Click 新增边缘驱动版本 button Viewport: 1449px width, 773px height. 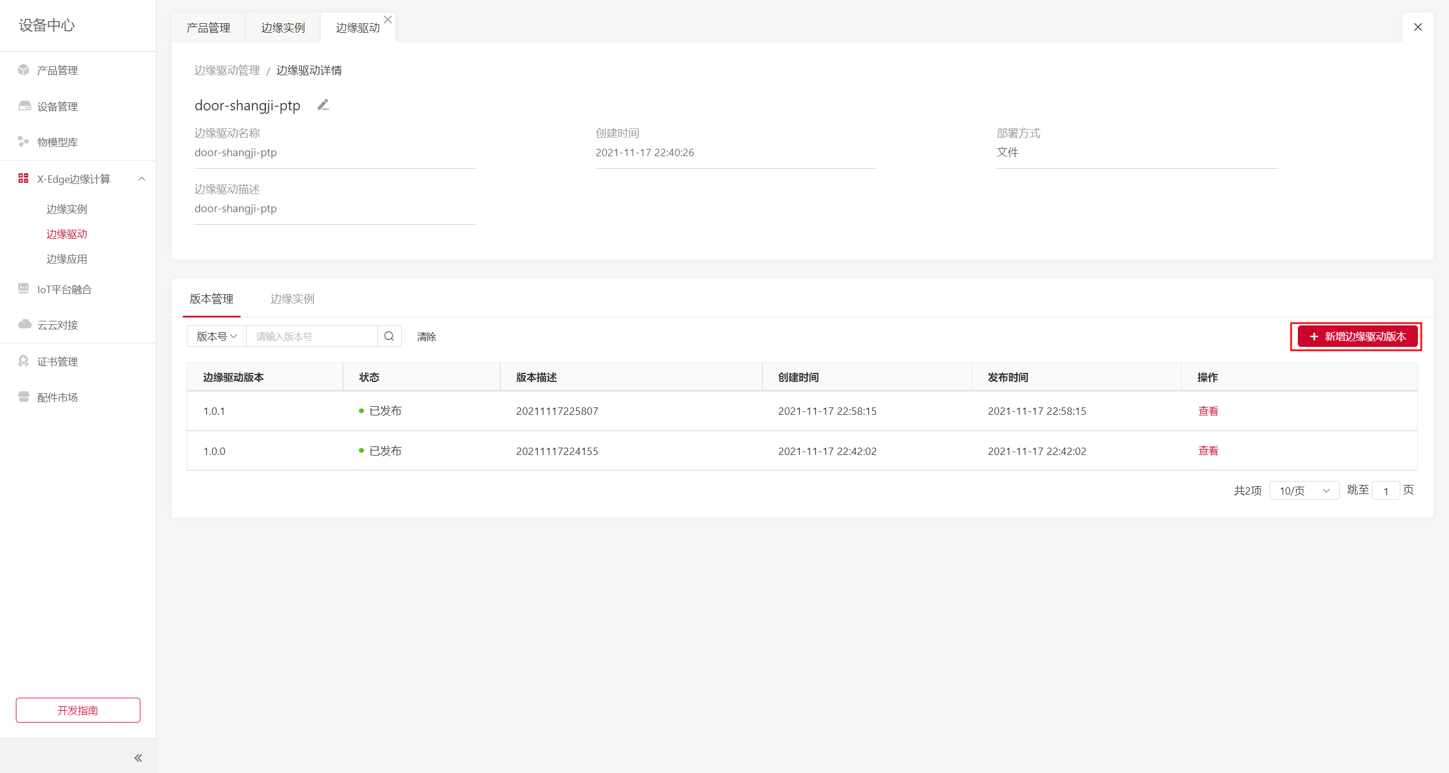[x=1357, y=336]
